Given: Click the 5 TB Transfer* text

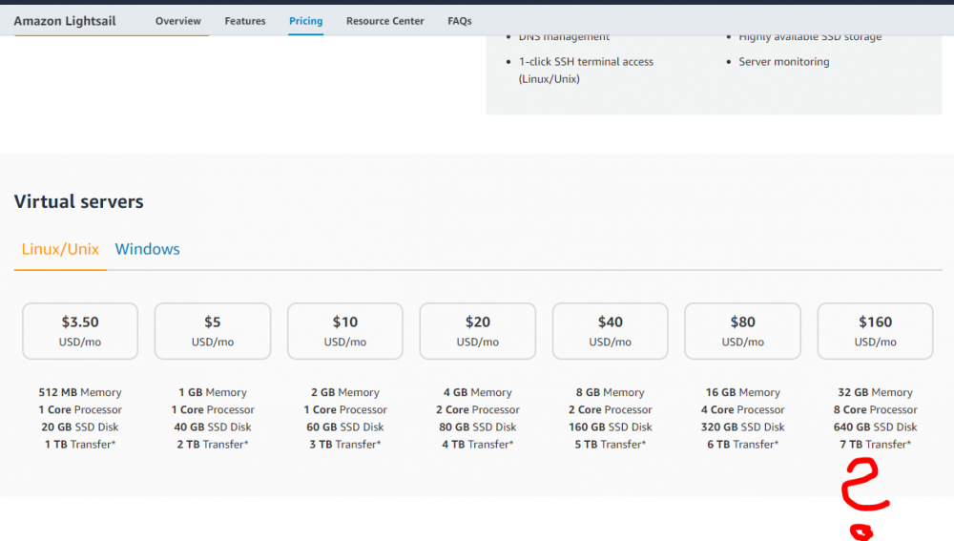Looking at the screenshot, I should [611, 445].
